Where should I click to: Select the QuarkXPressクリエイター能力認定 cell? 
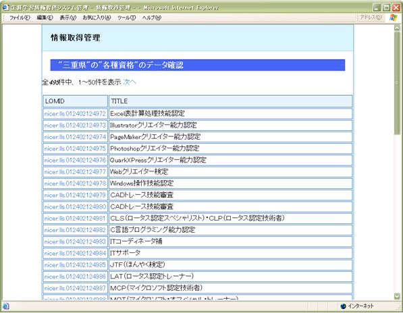(231, 161)
